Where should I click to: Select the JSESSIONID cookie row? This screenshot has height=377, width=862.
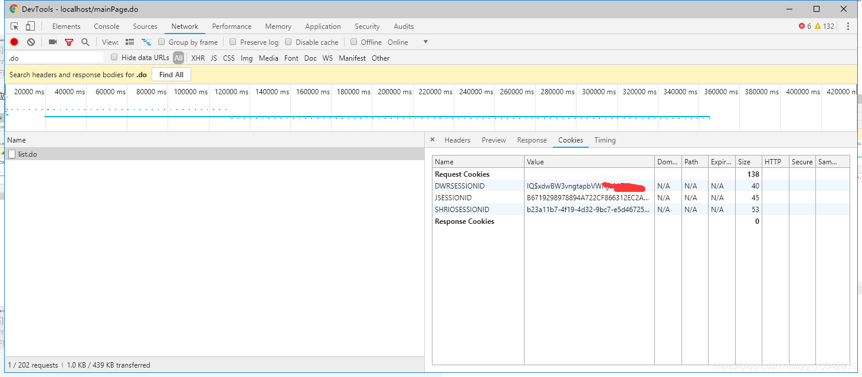641,198
